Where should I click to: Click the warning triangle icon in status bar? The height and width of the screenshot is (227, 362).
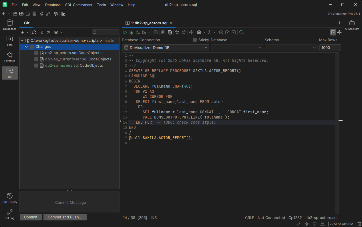click(x=323, y=224)
